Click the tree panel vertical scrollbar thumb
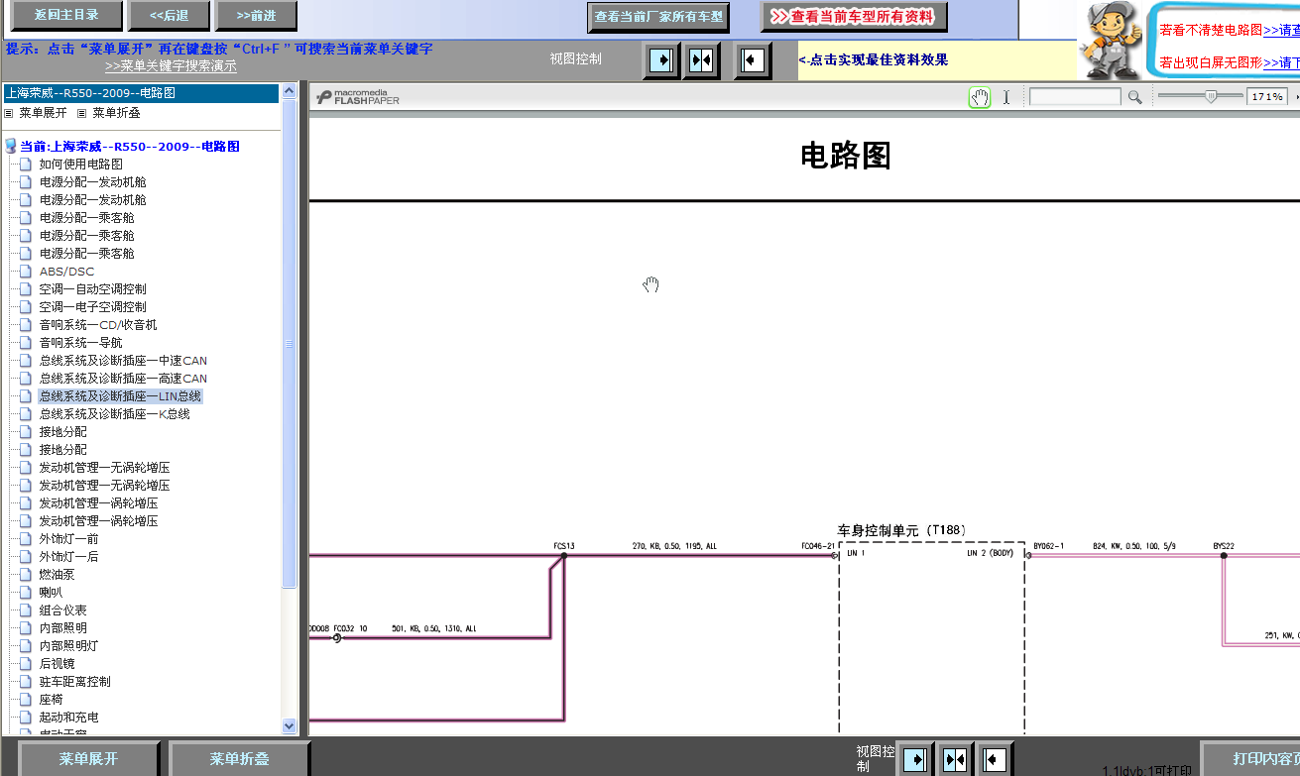 click(290, 344)
